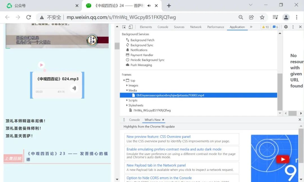Close the What's New tab
The width and height of the screenshot is (304, 182).
pos(163,120)
